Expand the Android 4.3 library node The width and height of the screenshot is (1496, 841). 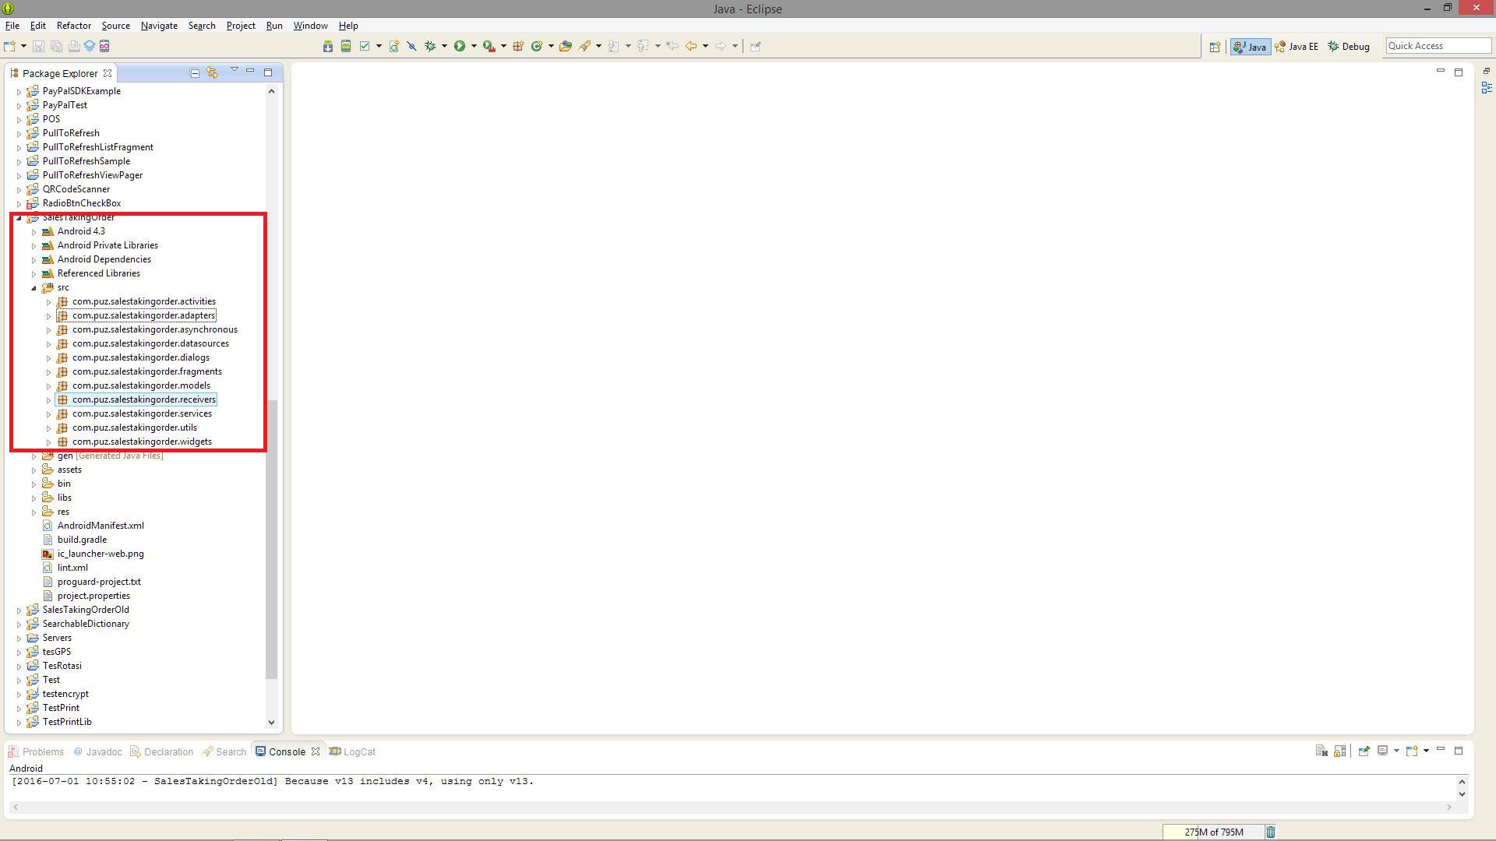click(x=34, y=232)
